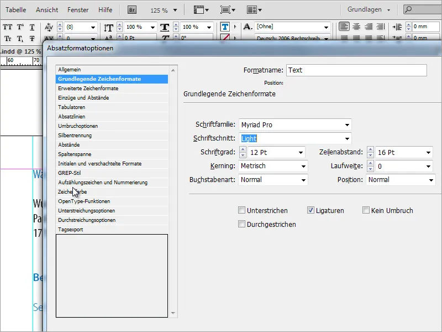This screenshot has height=332, width=442.
Task: Click the Underline (T) icon
Action: (32, 27)
